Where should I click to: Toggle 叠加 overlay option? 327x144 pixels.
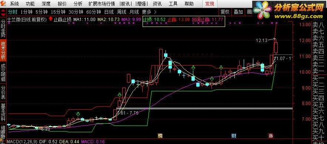pyautogui.click(x=238, y=12)
